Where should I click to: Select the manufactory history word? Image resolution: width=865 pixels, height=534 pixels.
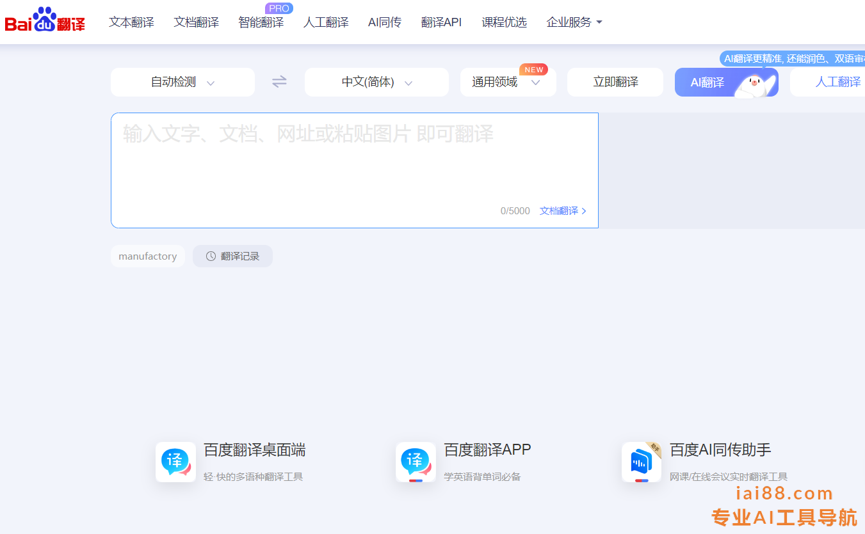coord(148,256)
